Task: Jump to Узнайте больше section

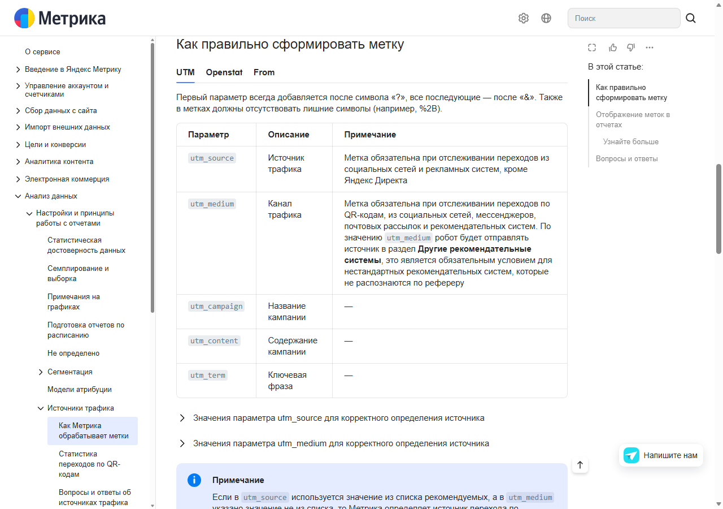Action: coord(631,142)
